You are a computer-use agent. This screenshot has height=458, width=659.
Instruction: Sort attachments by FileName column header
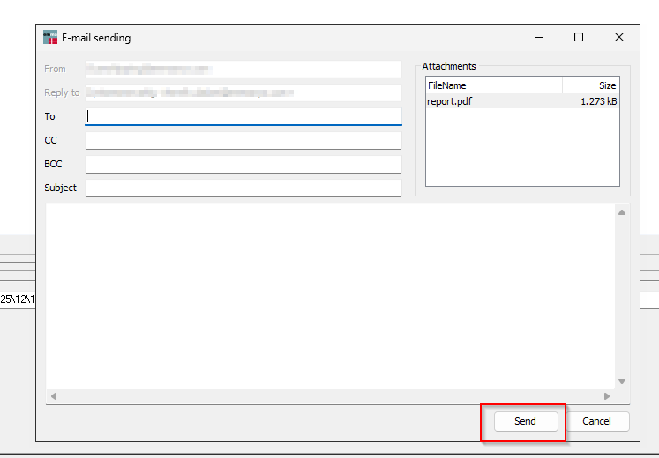(493, 85)
